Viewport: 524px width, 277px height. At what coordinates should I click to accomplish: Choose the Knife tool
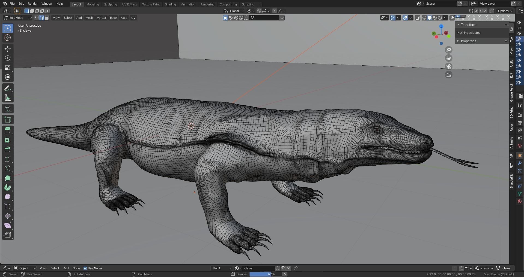8,169
